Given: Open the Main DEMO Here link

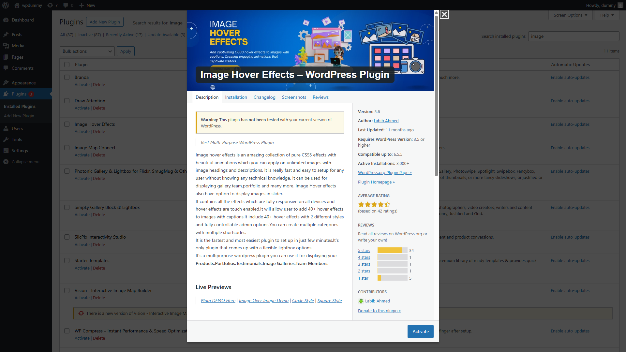Looking at the screenshot, I should [x=218, y=301].
